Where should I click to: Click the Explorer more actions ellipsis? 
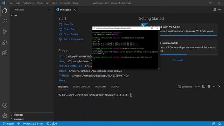click(49, 9)
